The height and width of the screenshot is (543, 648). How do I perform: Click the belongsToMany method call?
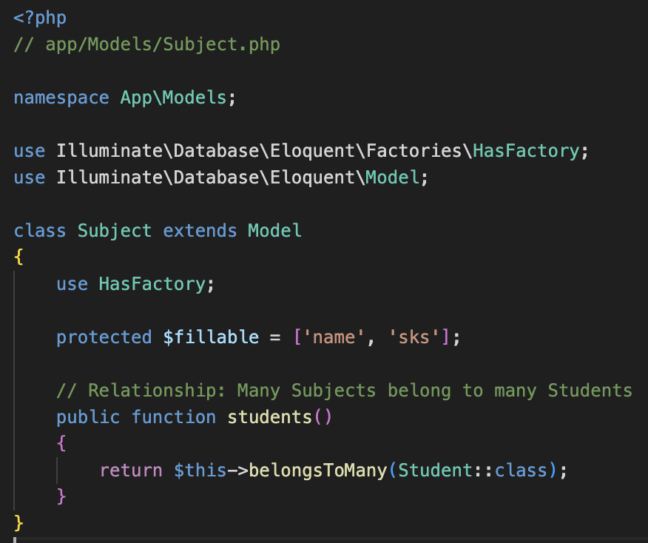[x=318, y=470]
